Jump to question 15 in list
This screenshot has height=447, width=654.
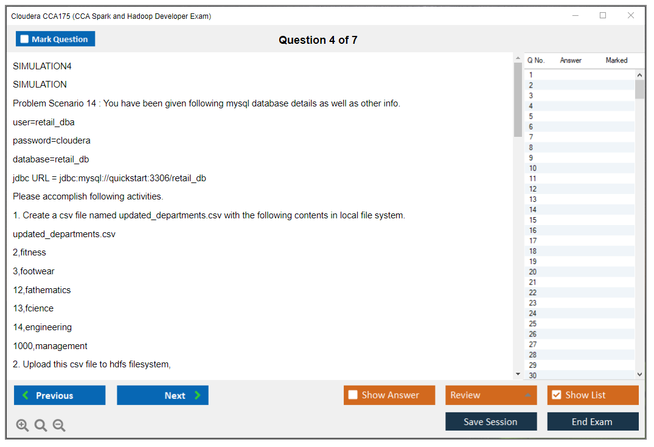pos(533,220)
